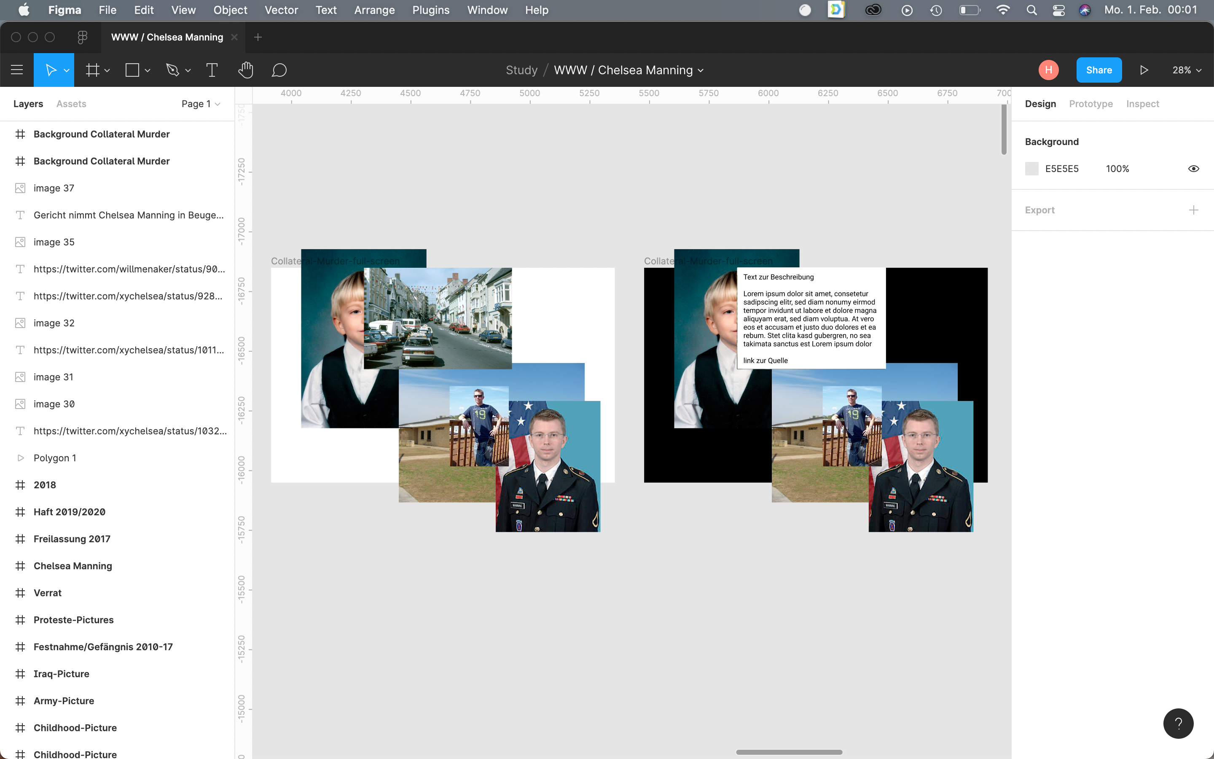Switch to the Prototype tab
This screenshot has height=759, width=1214.
click(1090, 104)
